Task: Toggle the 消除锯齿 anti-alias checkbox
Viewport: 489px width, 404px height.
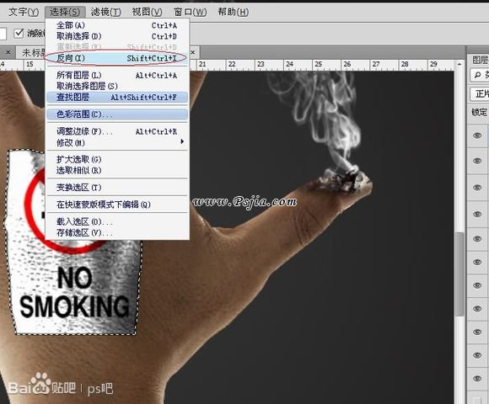Action: coord(19,33)
